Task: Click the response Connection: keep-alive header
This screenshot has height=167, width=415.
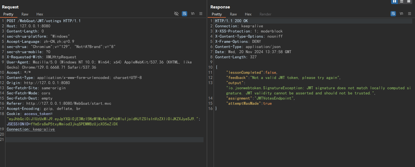Action: click(239, 26)
